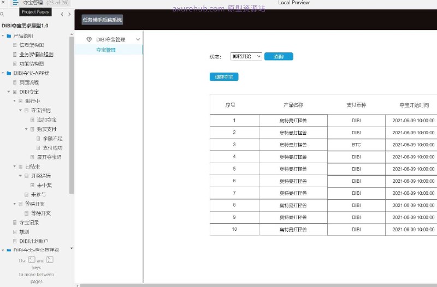Click the lightbulb icon beside DIBI夺宝管理

[x=89, y=39]
